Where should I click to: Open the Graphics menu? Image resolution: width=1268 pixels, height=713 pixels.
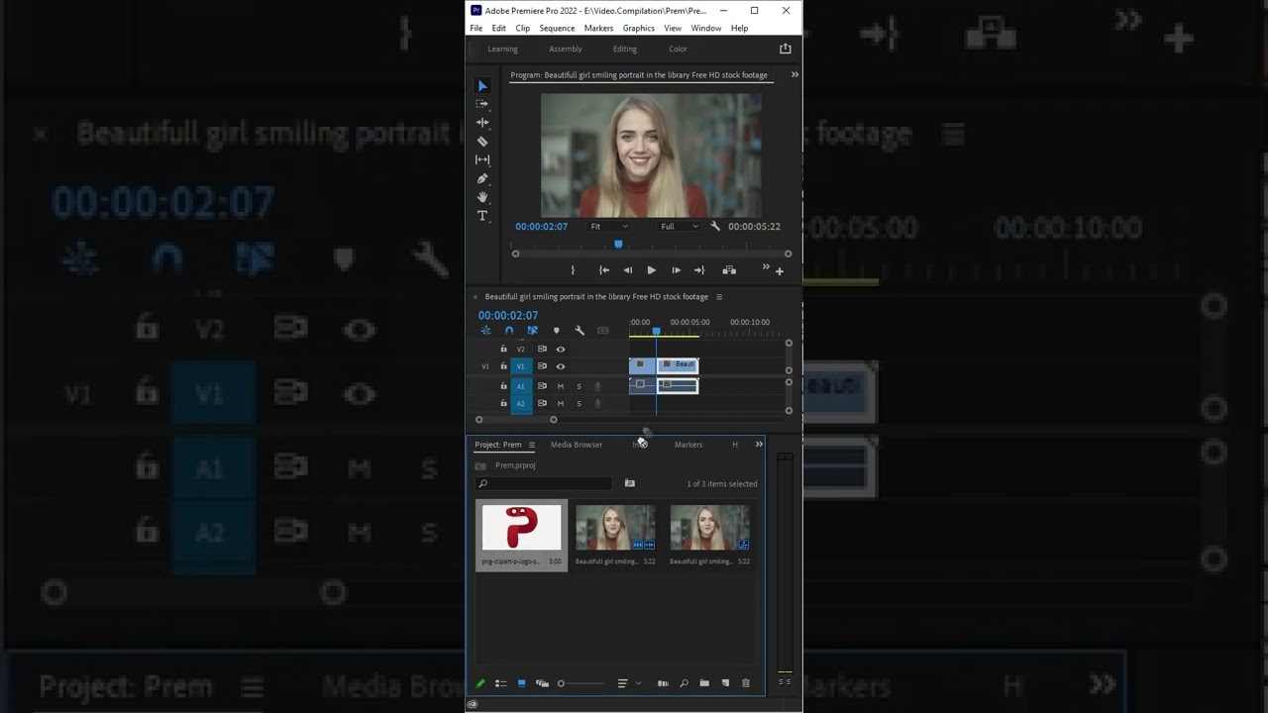639,28
